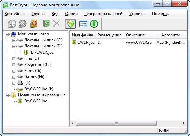Select the Недавно монтированные tree label
The image size is (190, 136).
point(42,95)
